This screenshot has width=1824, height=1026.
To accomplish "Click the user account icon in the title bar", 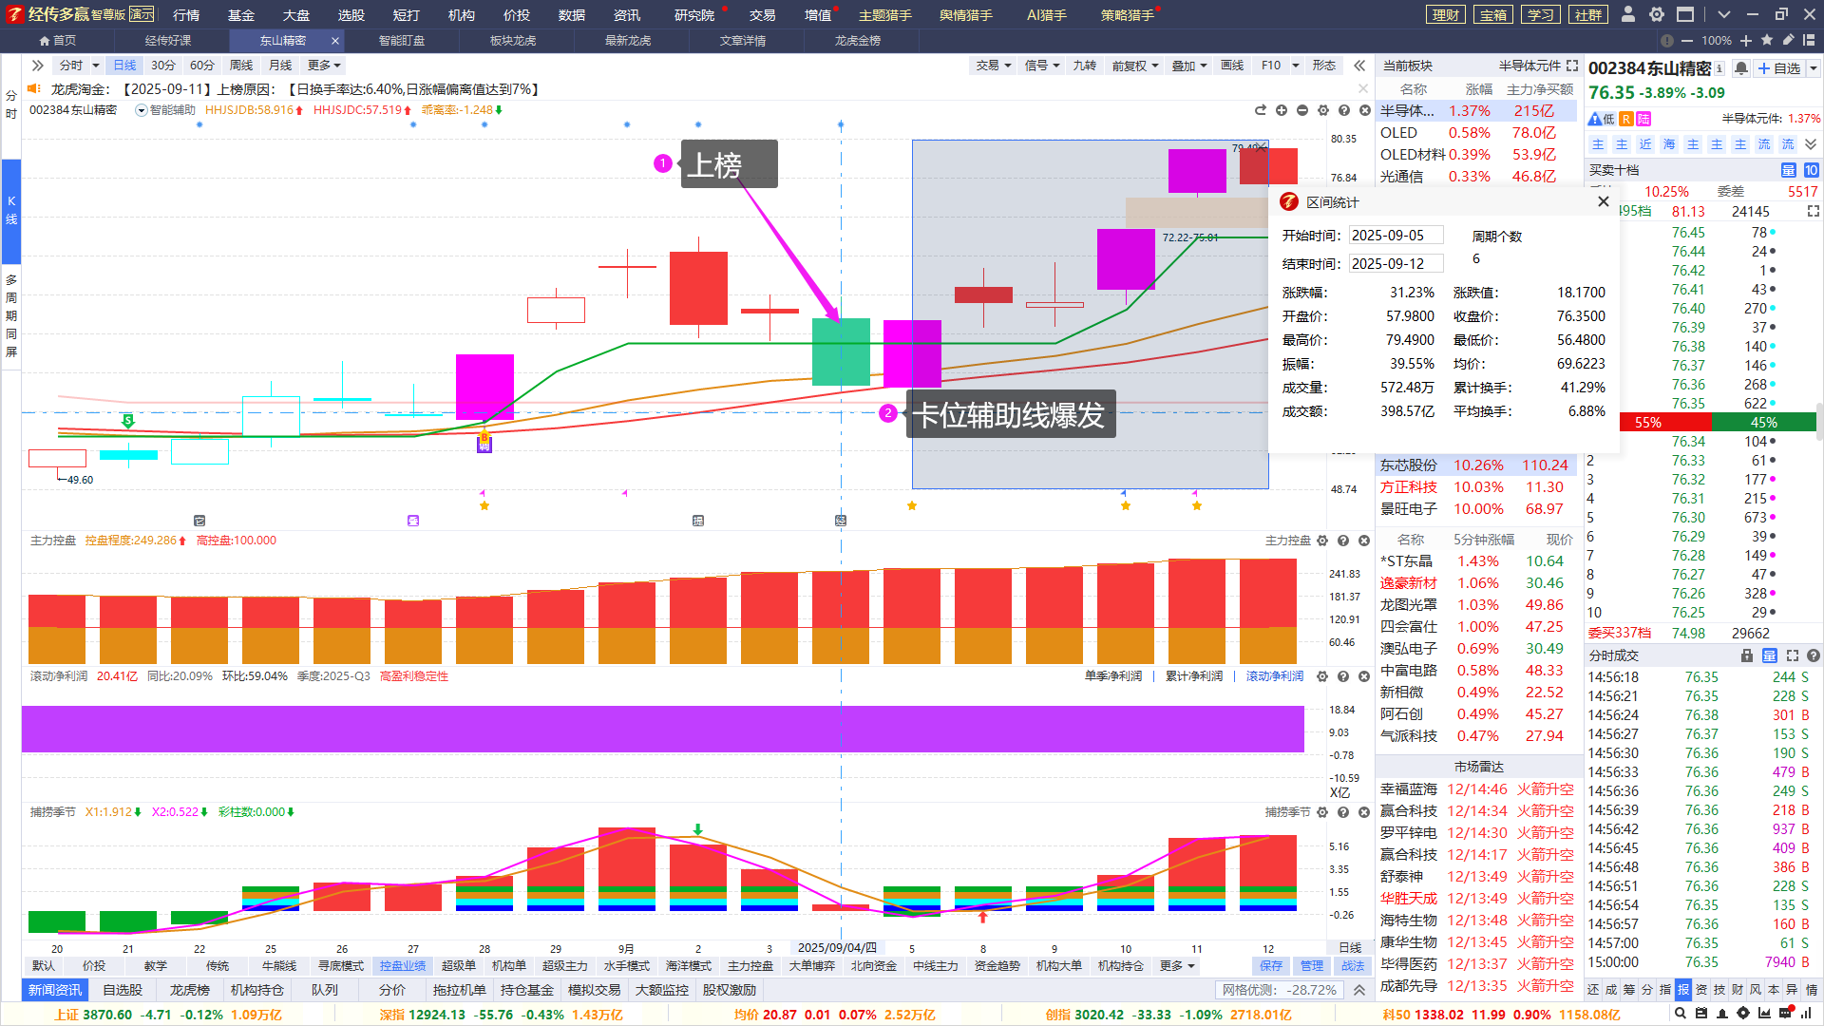I will (1628, 14).
